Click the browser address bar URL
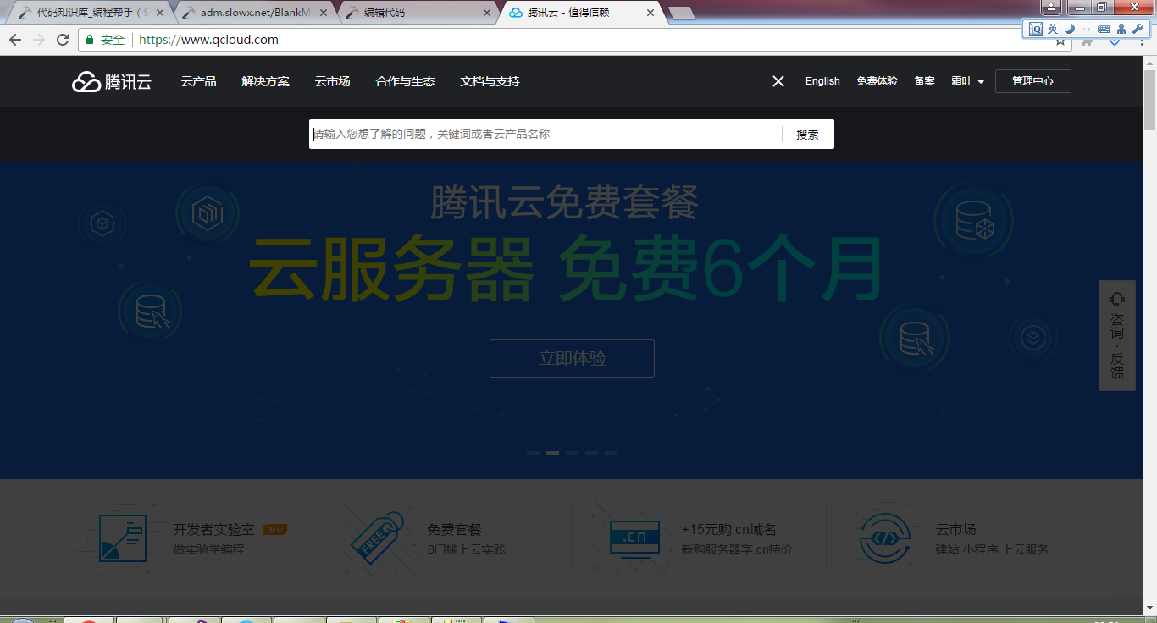The image size is (1157, 623). coord(208,40)
